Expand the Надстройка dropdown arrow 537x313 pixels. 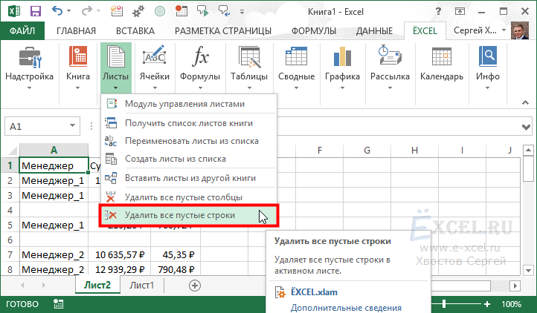click(30, 88)
